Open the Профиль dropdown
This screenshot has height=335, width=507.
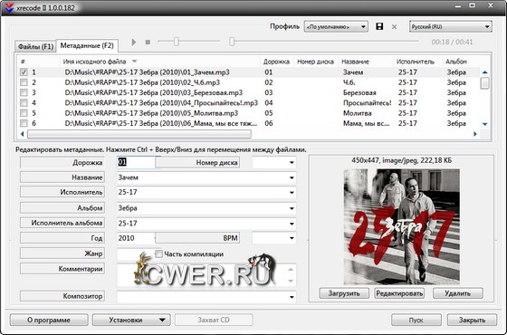[x=336, y=27]
